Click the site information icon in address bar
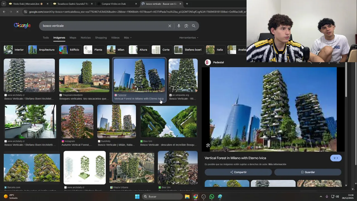This screenshot has width=357, height=201. click(25, 12)
